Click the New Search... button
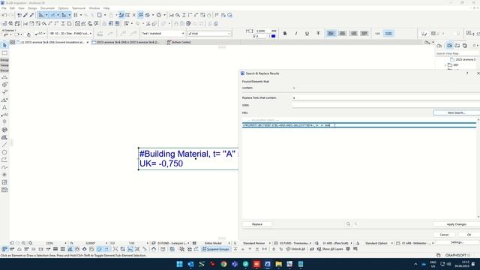The width and height of the screenshot is (480, 270). [x=456, y=112]
